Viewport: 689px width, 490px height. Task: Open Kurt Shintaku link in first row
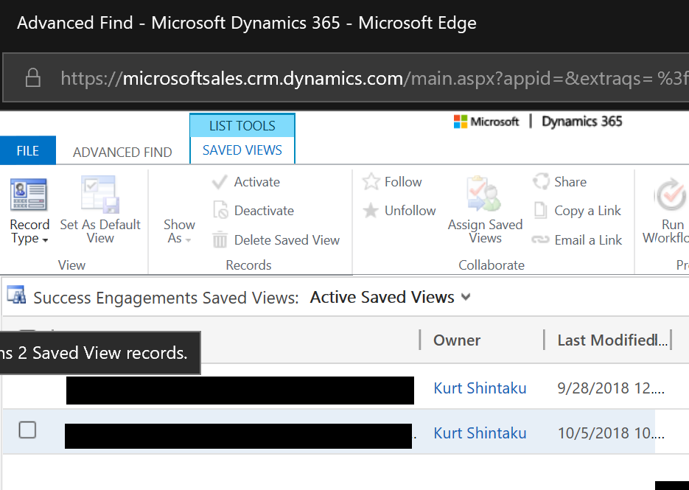[x=480, y=388]
